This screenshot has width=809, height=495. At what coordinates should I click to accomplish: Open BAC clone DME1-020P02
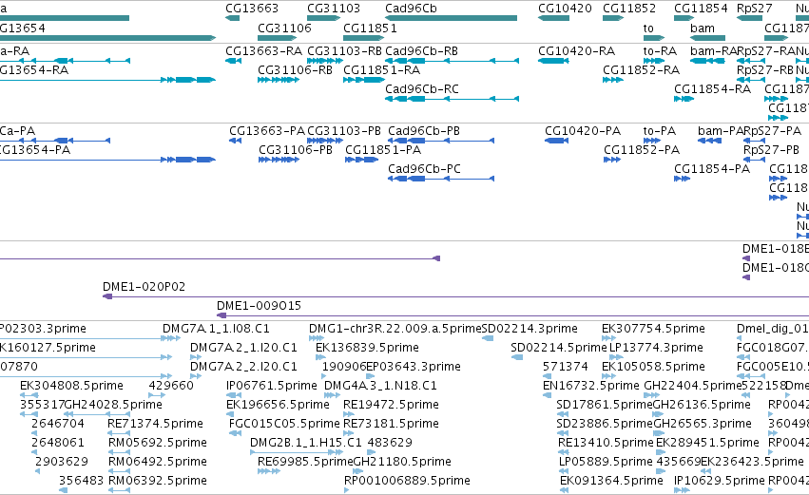tap(456, 296)
